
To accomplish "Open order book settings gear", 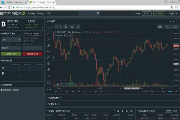I will click(x=122, y=111).
